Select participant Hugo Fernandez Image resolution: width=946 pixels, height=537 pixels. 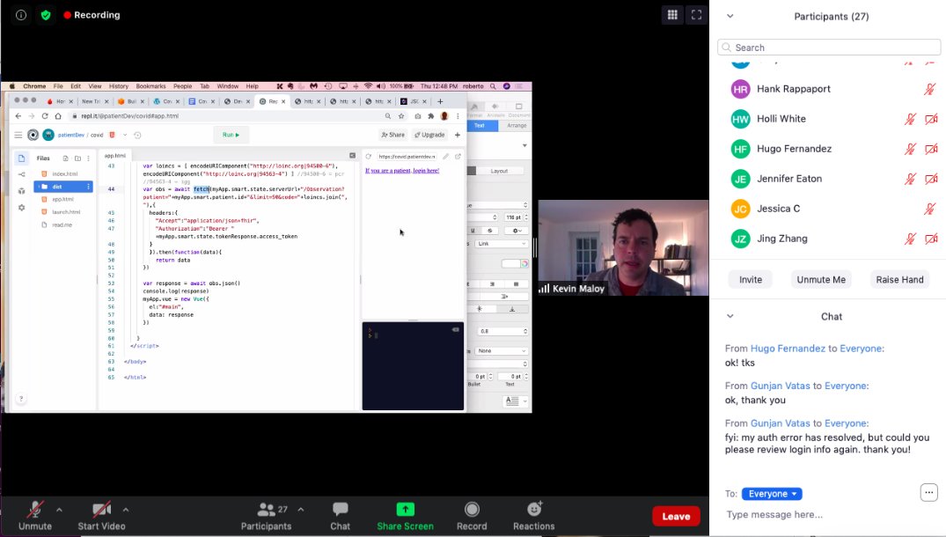(x=829, y=149)
